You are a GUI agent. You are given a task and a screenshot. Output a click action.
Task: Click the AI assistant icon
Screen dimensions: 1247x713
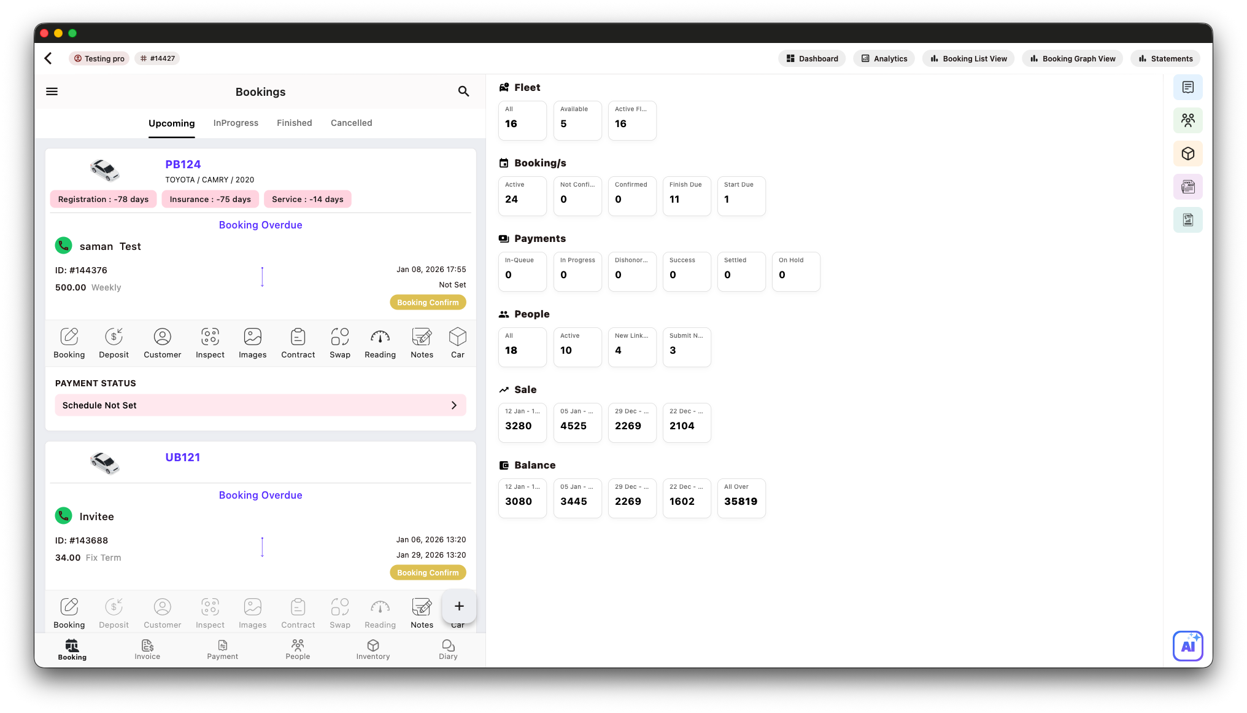(1187, 646)
